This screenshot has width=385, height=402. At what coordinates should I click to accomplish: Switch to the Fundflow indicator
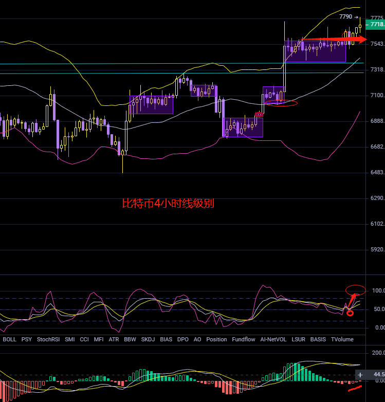coord(244,340)
